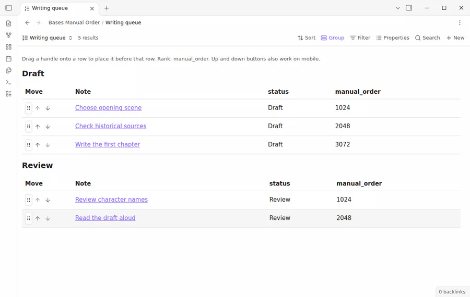Click drag handle for Check historical sources

tap(29, 127)
